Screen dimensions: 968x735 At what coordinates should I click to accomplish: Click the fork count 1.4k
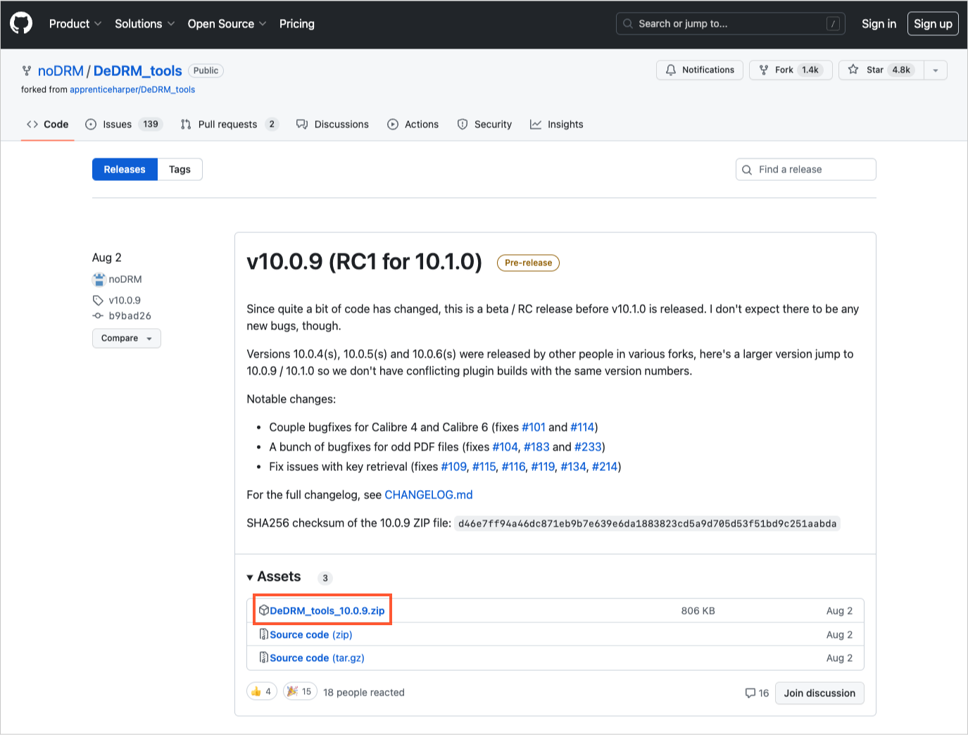(810, 70)
